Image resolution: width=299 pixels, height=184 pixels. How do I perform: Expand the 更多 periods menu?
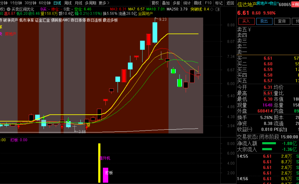[104, 3]
